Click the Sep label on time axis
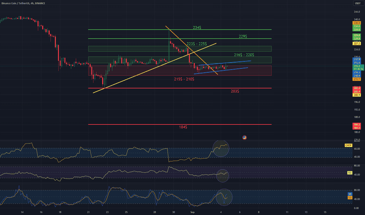Image resolution: width=365 pixels, height=215 pixels. [x=192, y=212]
